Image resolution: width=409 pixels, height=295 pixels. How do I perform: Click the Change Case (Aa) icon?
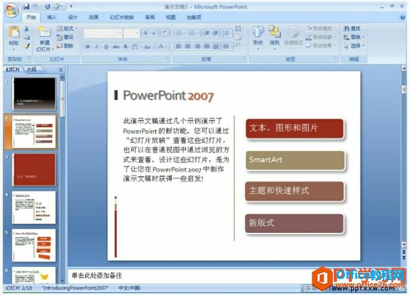click(x=147, y=47)
